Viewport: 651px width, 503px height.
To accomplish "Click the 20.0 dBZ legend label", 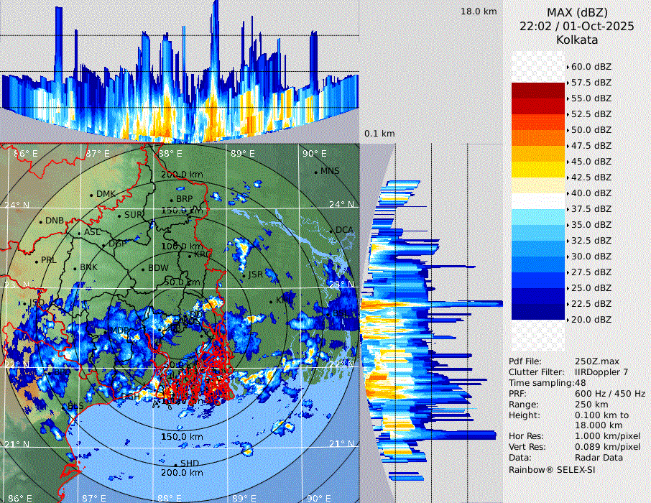I will (591, 319).
